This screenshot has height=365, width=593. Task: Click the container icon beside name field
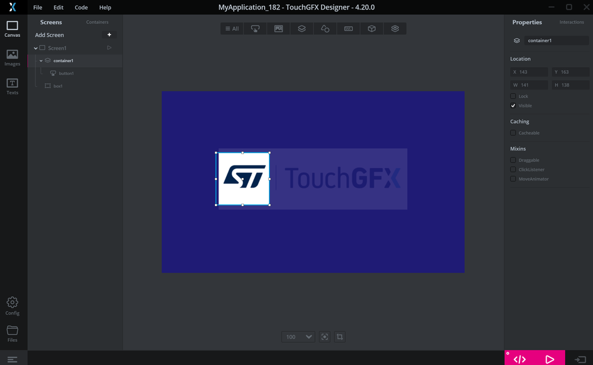(x=516, y=40)
